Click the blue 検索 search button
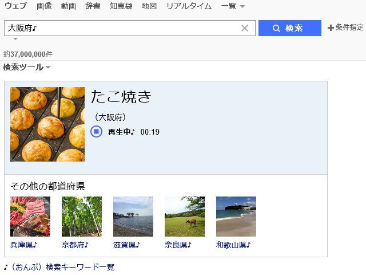The height and width of the screenshot is (275, 366). pos(289,28)
